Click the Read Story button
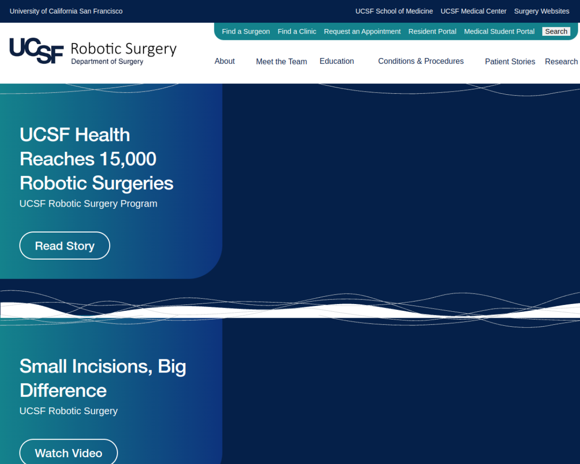 click(65, 246)
